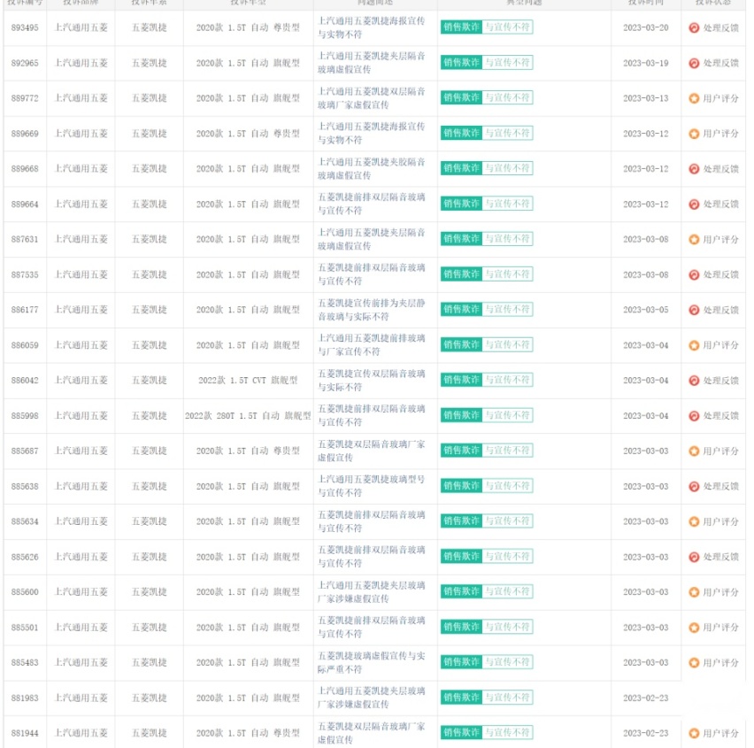Screen dimensions: 754x748
Task: Select the 销售欺诈 tag in row 889772
Action: pos(461,97)
